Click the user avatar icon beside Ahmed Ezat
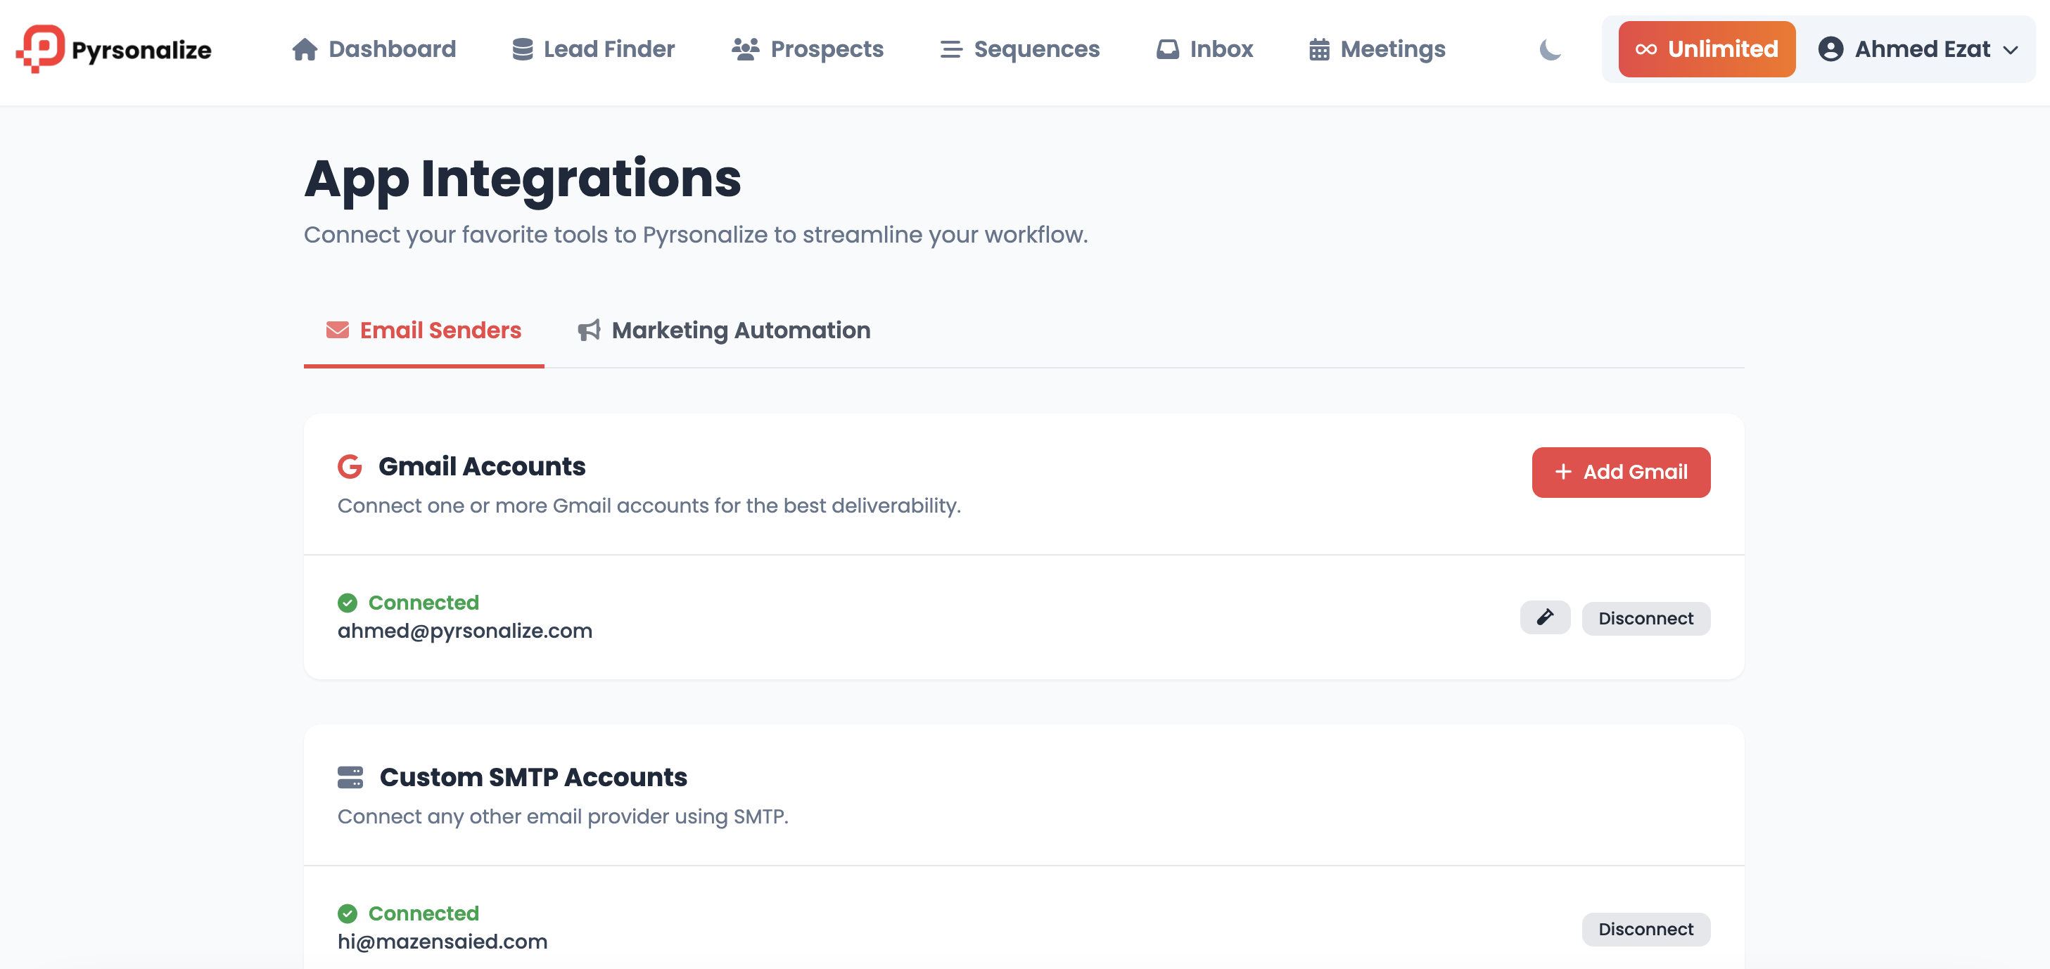 point(1831,49)
